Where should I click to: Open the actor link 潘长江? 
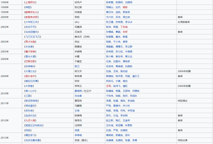click(x=136, y=76)
